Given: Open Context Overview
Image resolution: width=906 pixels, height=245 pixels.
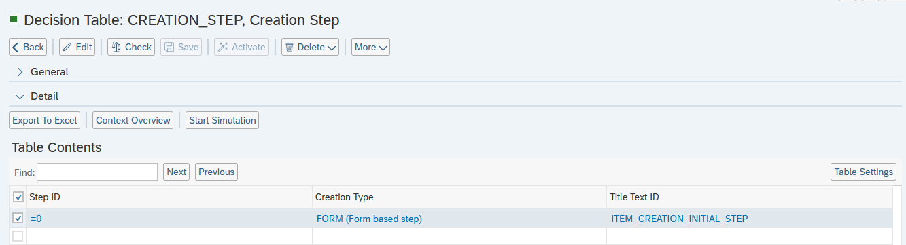Looking at the screenshot, I should tap(133, 120).
